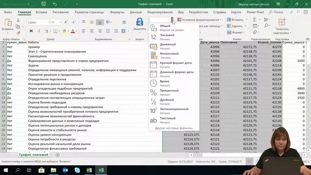The width and height of the screenshot is (311, 175).
Task: Cut selection with scissors icon
Action: click(x=18, y=20)
